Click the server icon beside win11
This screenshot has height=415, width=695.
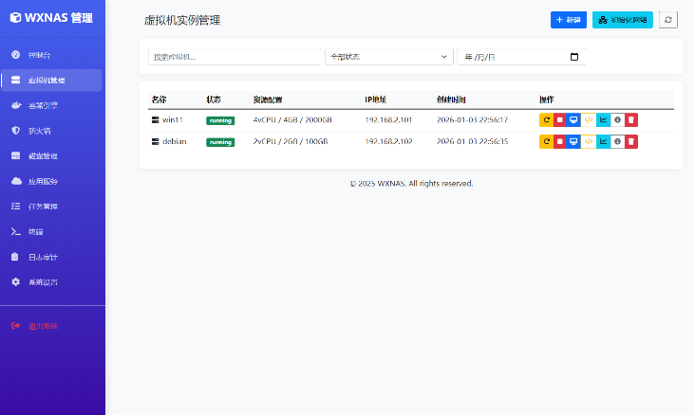pyautogui.click(x=155, y=120)
